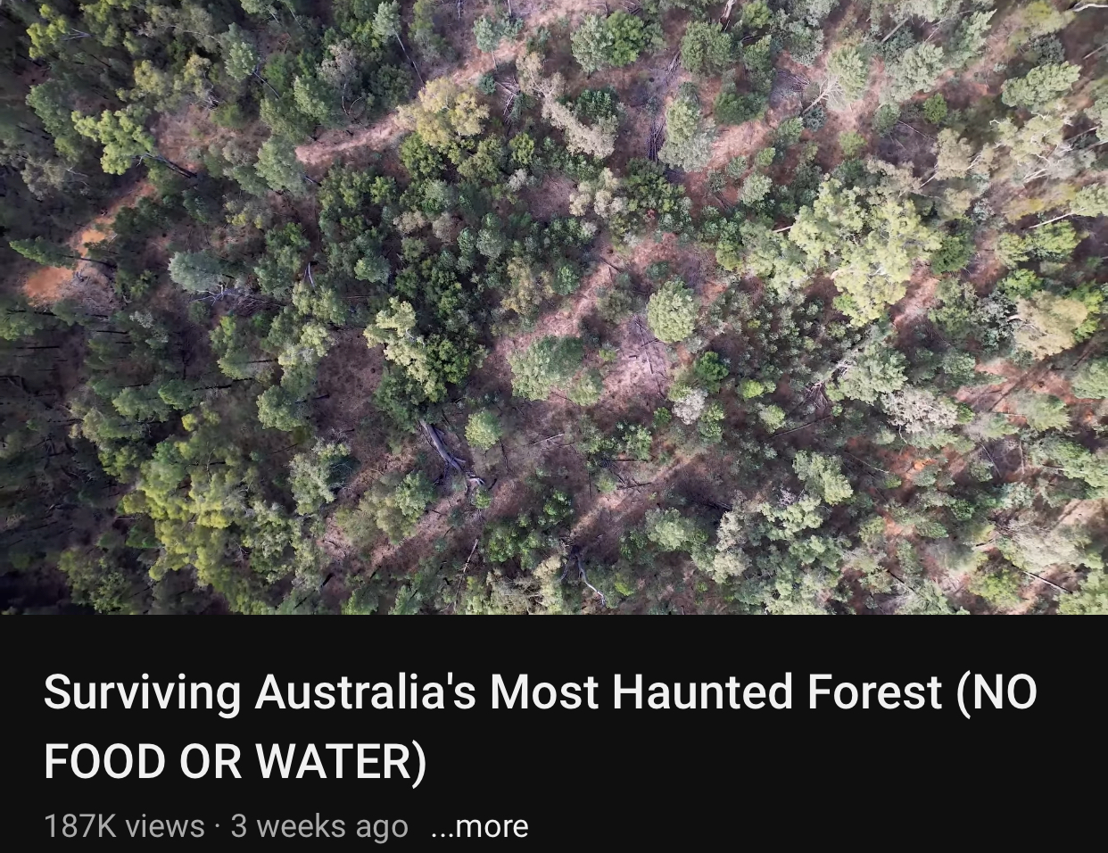
Task: Click the word 'Haunted' in the video title
Action: 702,692
